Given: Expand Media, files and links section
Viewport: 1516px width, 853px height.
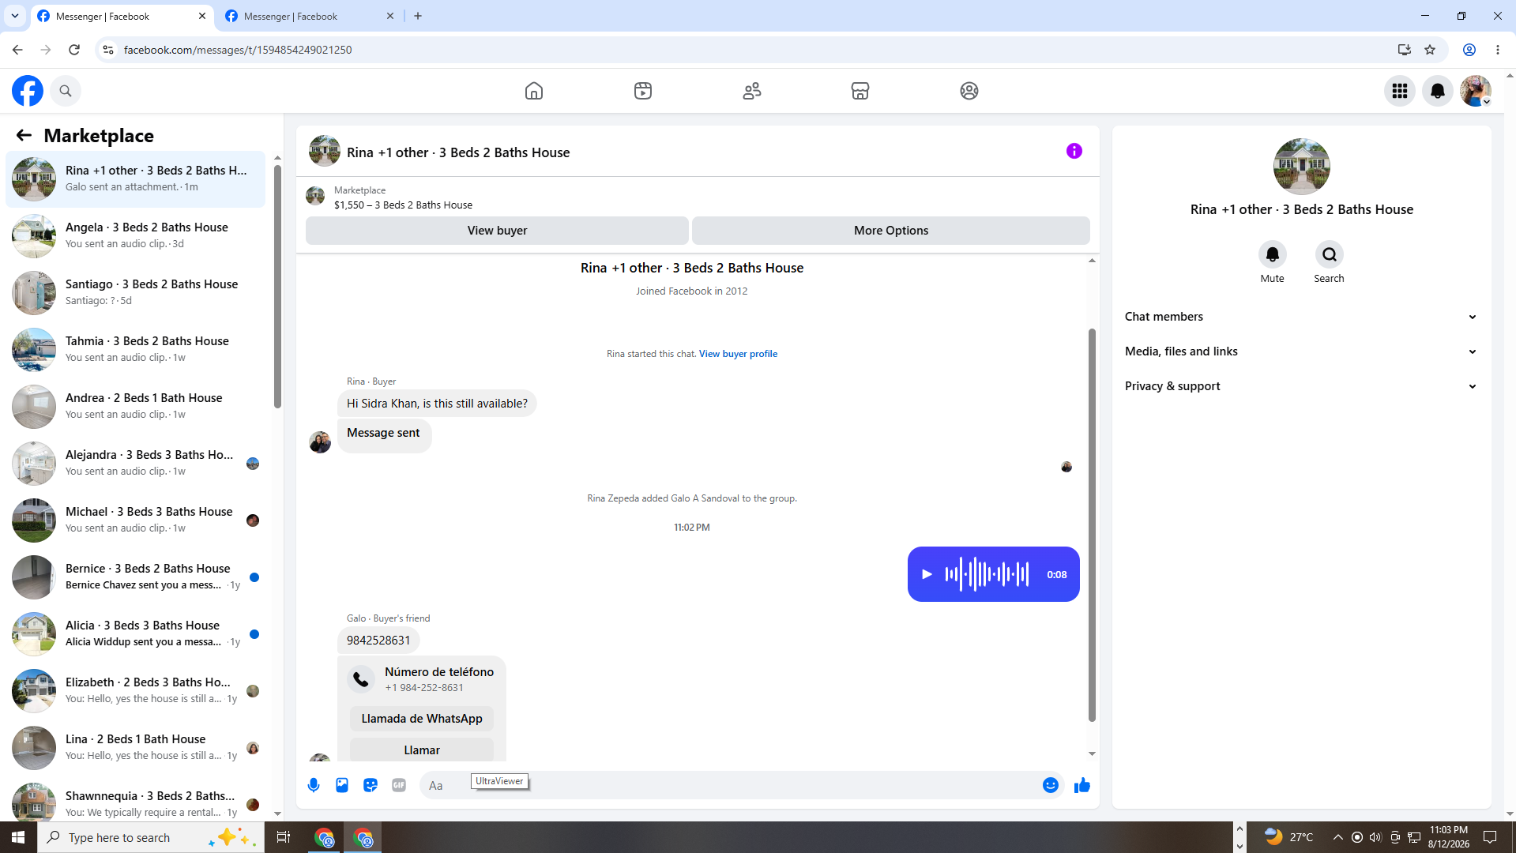Looking at the screenshot, I should coord(1302,351).
